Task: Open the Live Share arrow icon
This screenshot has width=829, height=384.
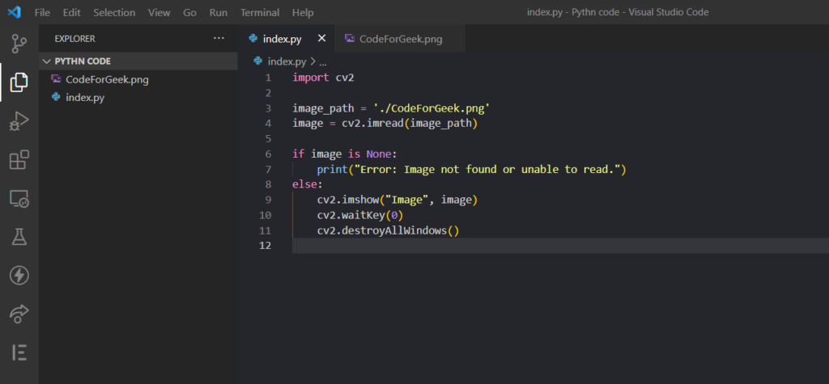Action: [x=19, y=314]
